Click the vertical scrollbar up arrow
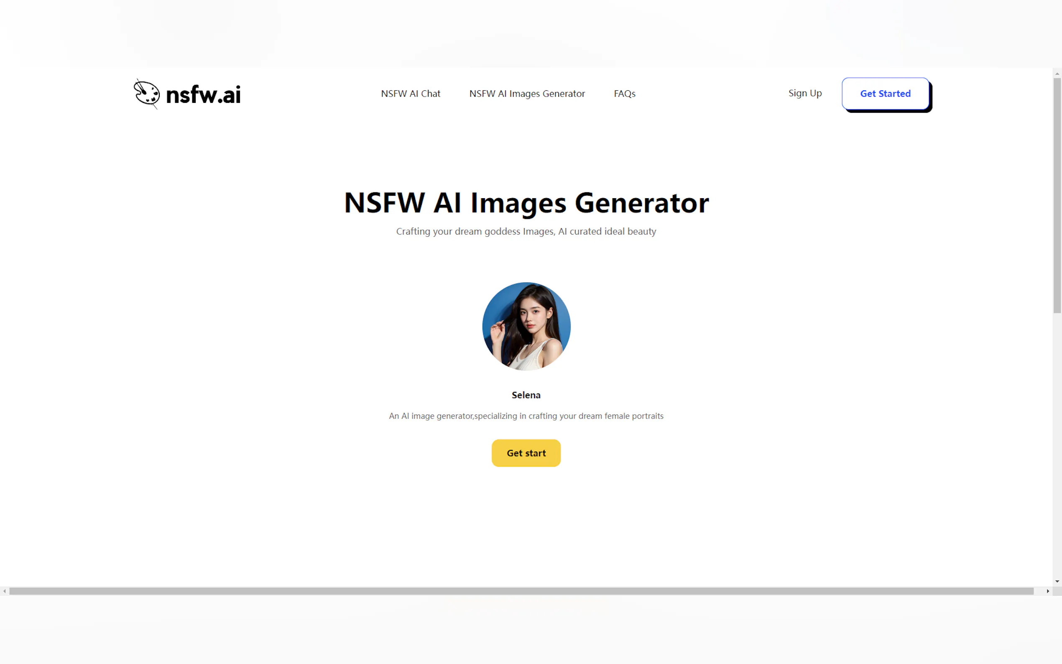 pos(1057,74)
